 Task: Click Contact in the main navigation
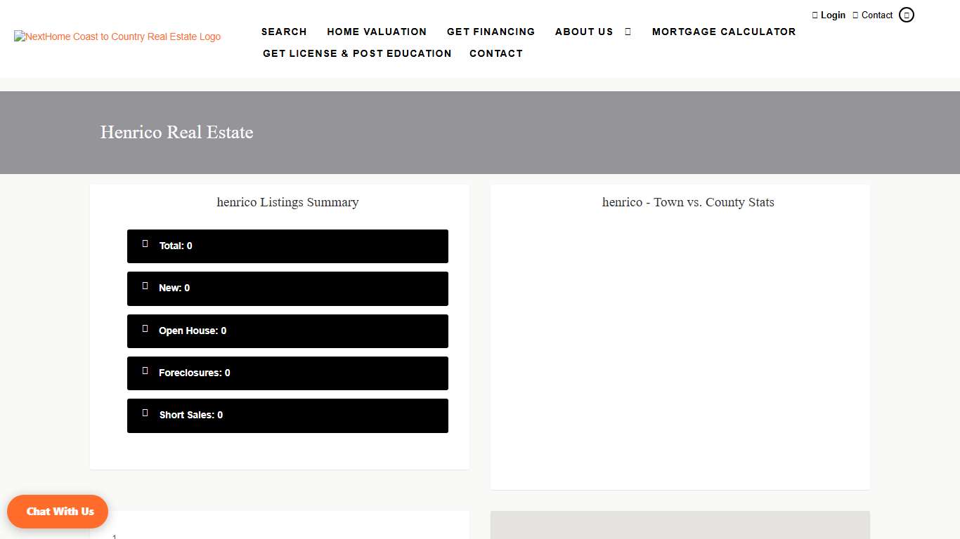tap(496, 53)
